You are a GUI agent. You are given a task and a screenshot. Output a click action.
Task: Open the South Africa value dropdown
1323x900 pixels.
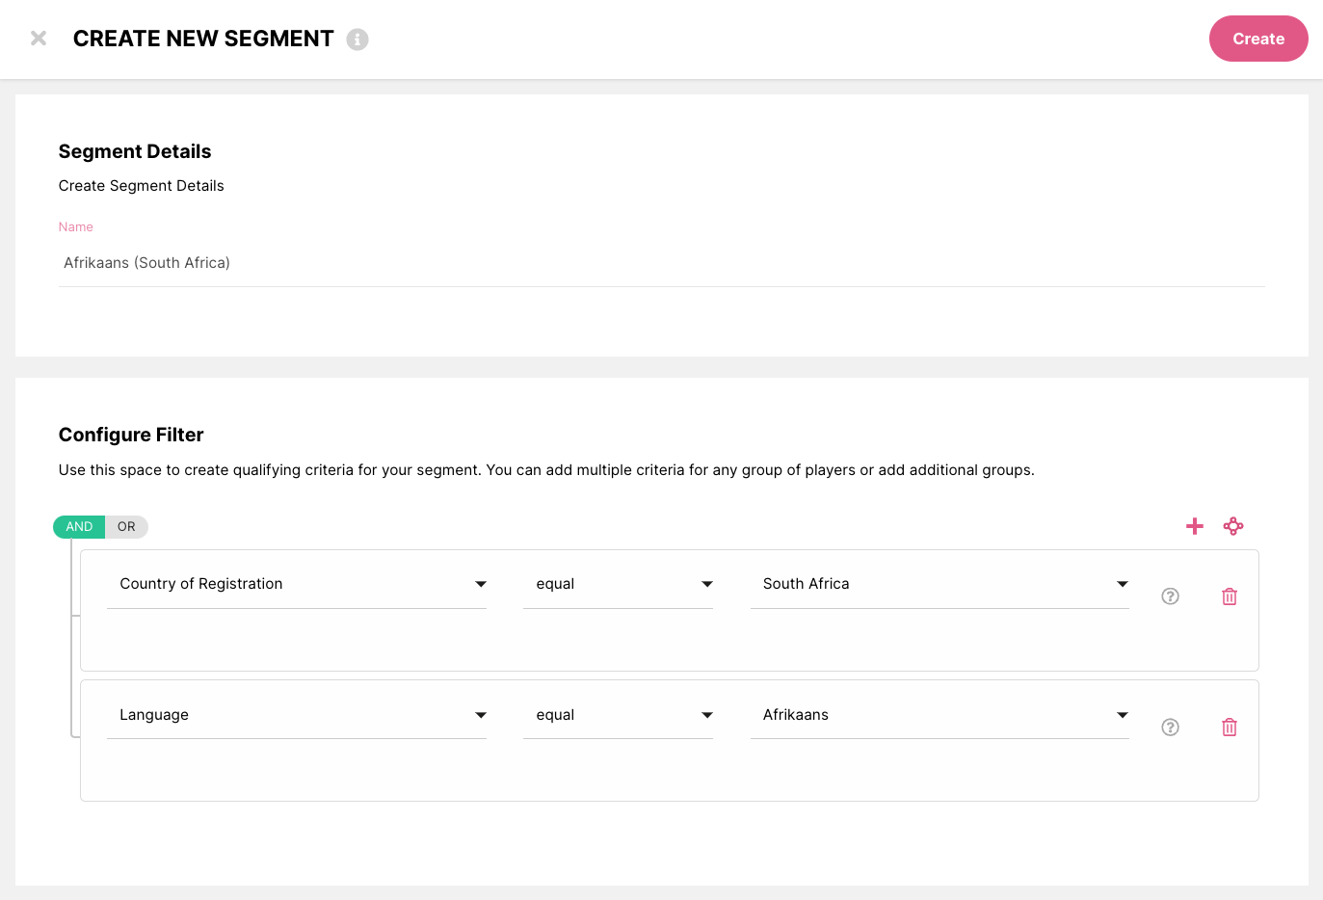click(x=939, y=584)
